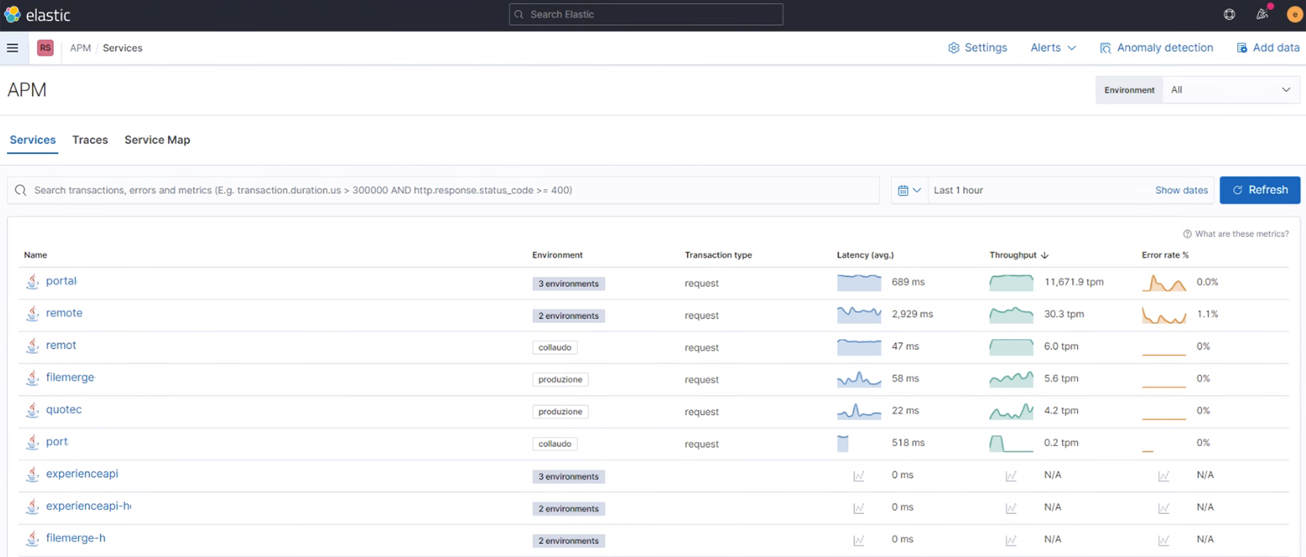Click the help icon in What are these metrics

[x=1187, y=234]
